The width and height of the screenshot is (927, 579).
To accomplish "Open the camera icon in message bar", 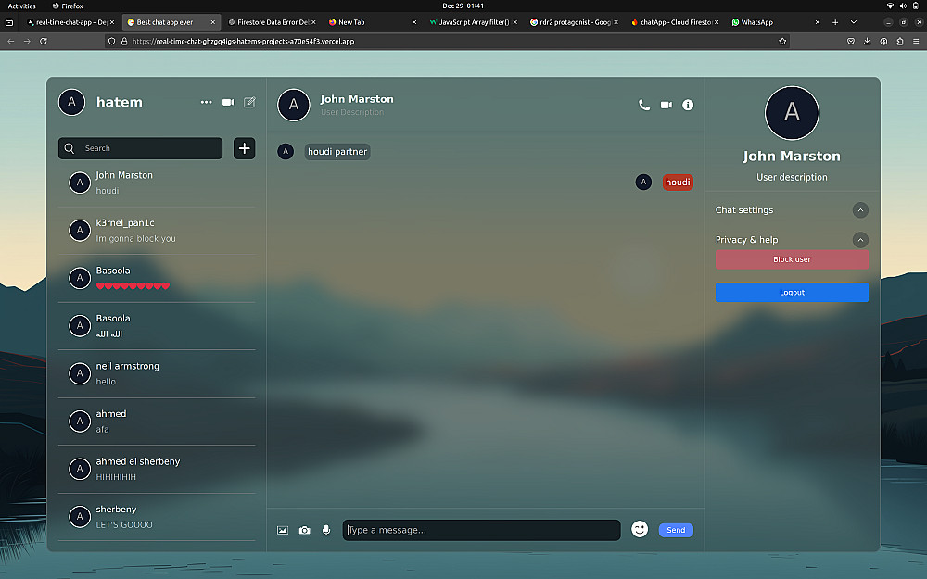I will tap(304, 530).
